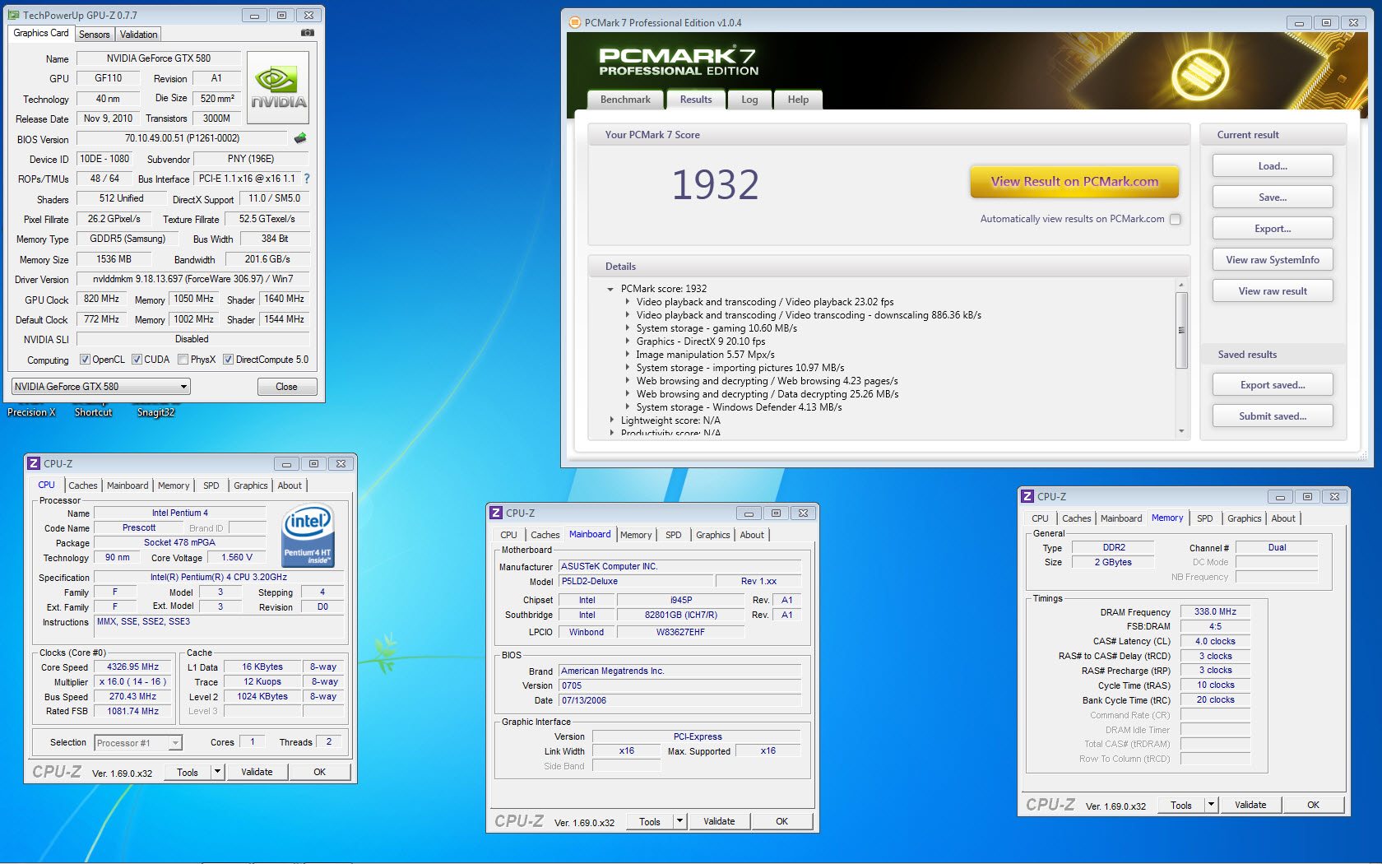Select Image manipulation 5.57 Mpx/s row
The image size is (1382, 864).
click(705, 355)
